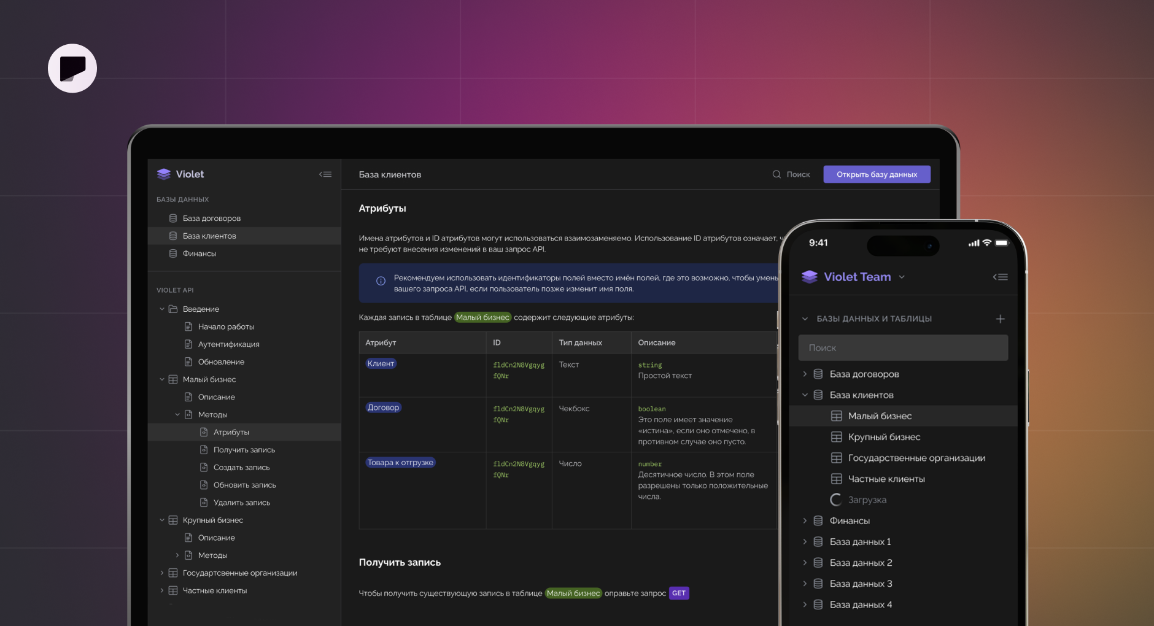
Task: Expand Государственные организации tree node in desktop sidebar
Action: coord(162,573)
